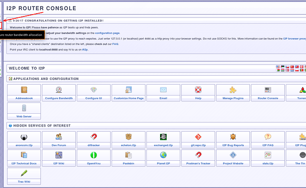
Task: Open the Manage Plugins puzzle tile
Action: 233,93
